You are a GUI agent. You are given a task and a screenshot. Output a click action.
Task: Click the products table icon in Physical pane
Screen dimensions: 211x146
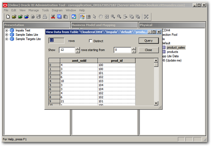pos(164,52)
